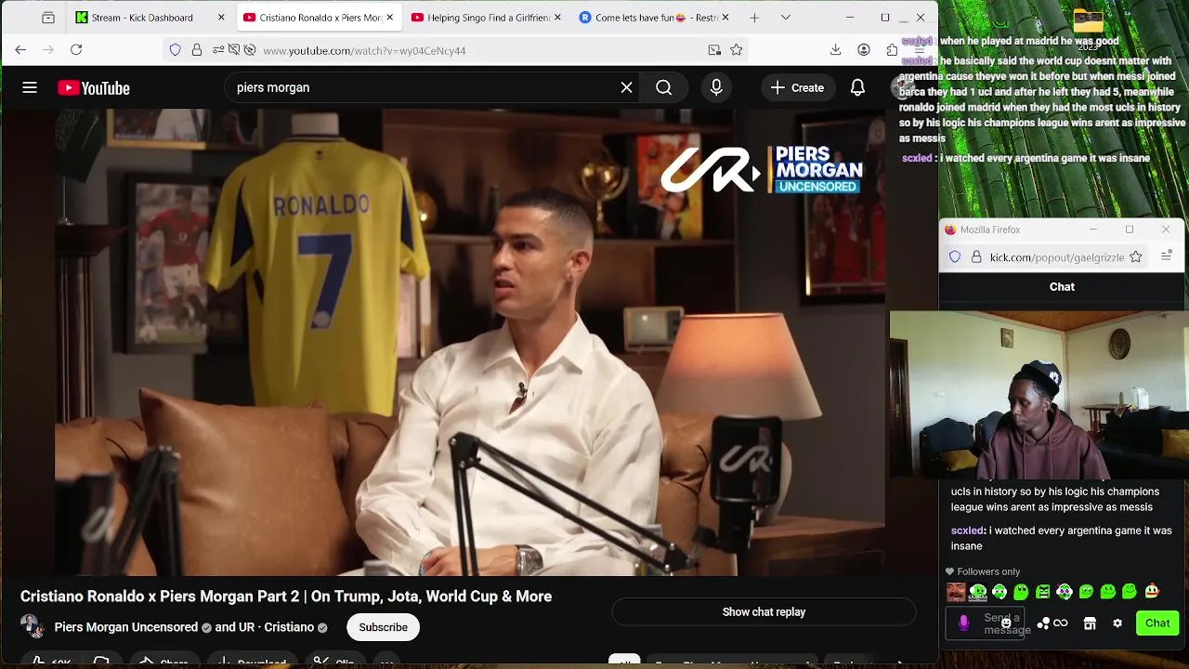Open a new browser tab
This screenshot has height=669, width=1189.
click(754, 17)
